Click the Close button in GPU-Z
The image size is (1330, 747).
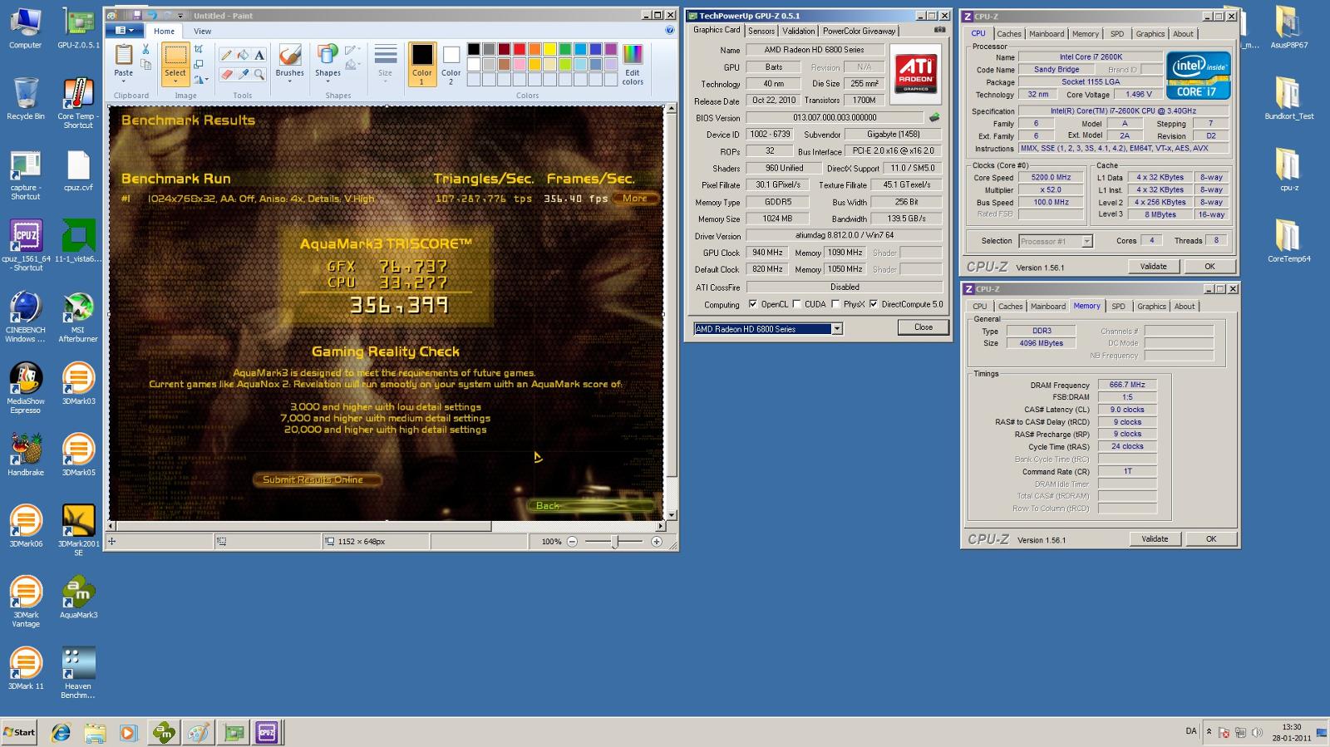point(924,327)
